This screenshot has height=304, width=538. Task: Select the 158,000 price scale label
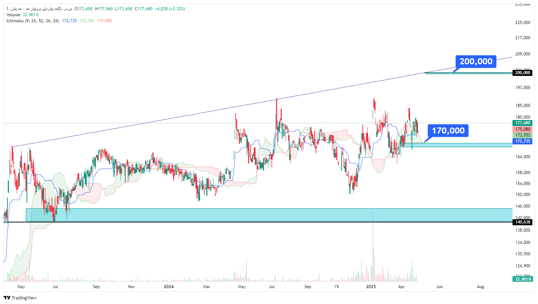[523, 173]
